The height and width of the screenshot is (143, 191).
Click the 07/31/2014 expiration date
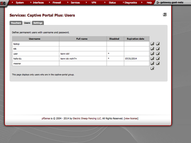click(131, 59)
